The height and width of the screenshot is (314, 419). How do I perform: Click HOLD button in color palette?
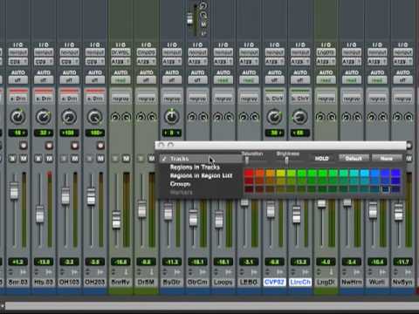[x=321, y=159]
